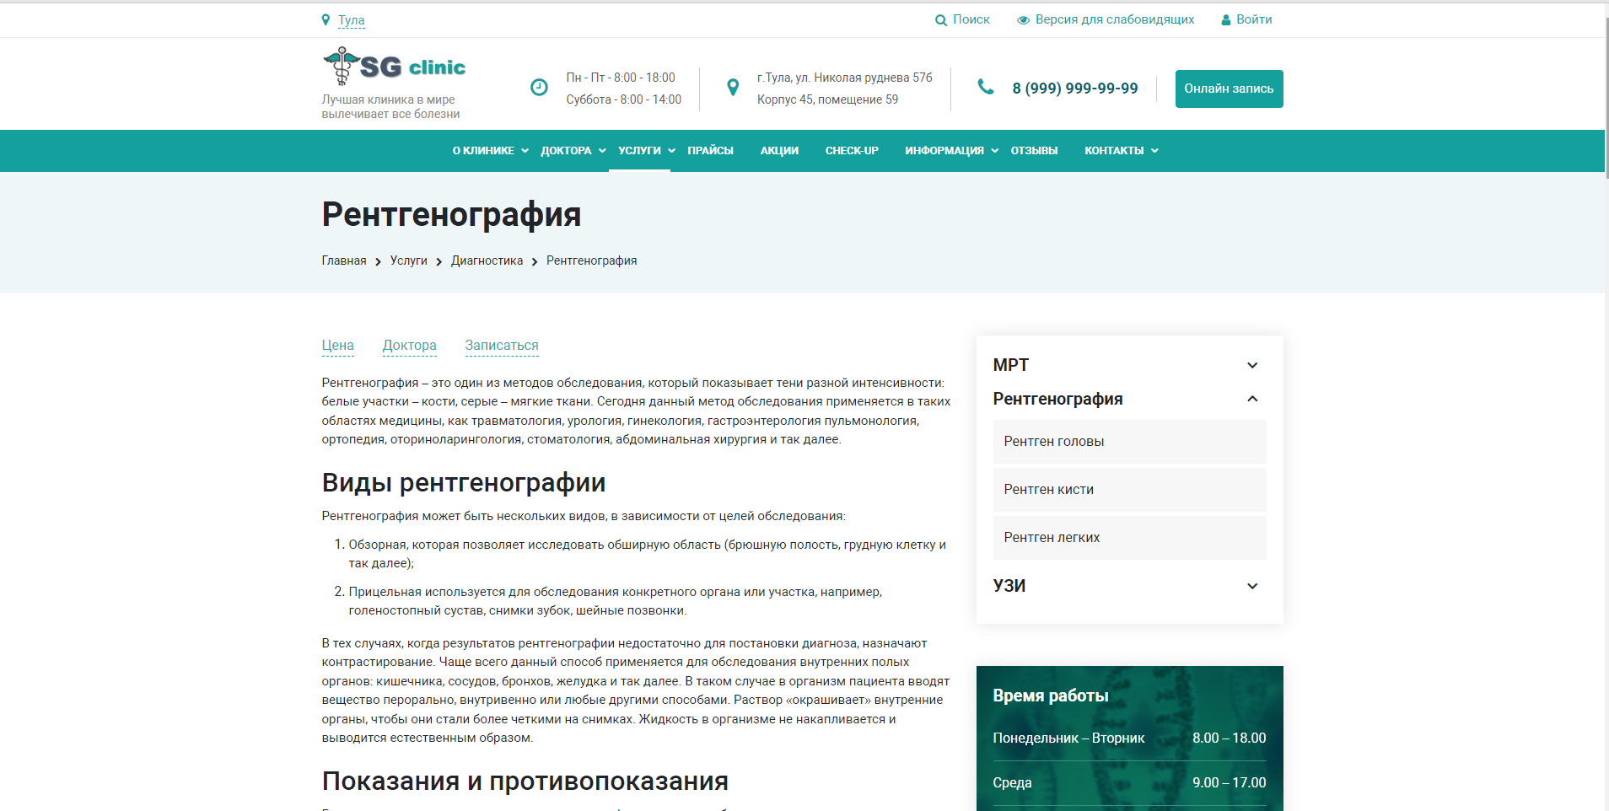Open the О КЛИНИКЕ dropdown menu
Screen dimensions: 1609x811
[490, 151]
